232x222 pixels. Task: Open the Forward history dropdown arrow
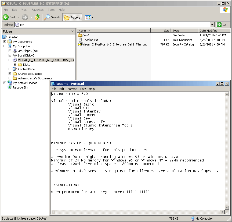pos(31,17)
